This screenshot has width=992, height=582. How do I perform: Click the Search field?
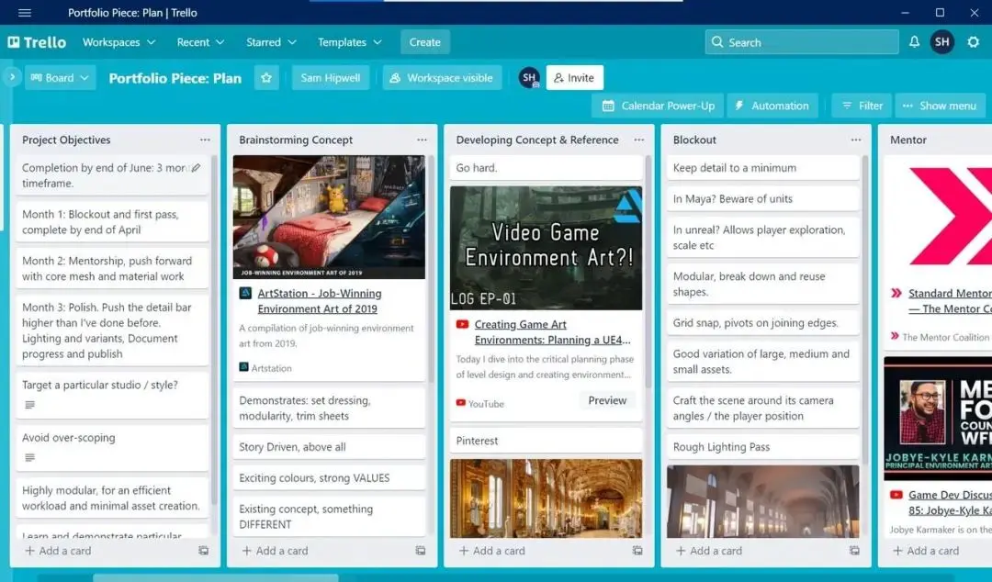[x=802, y=42]
